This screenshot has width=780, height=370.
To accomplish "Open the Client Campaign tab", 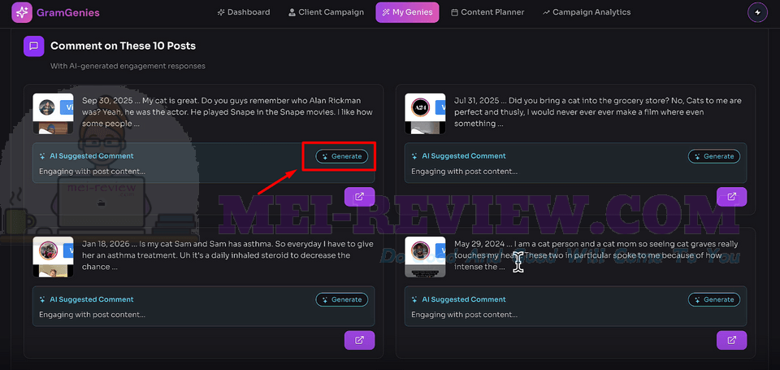I will click(x=327, y=12).
